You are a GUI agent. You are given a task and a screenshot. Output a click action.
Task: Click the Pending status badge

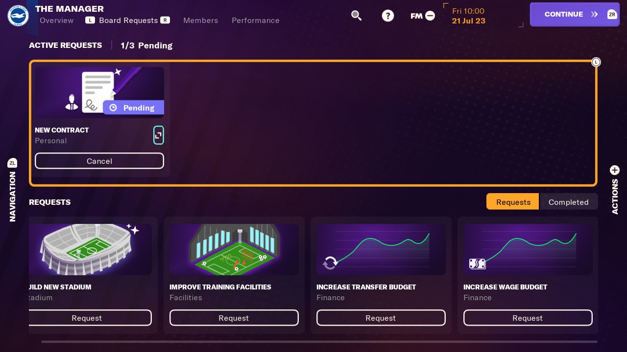pos(133,108)
